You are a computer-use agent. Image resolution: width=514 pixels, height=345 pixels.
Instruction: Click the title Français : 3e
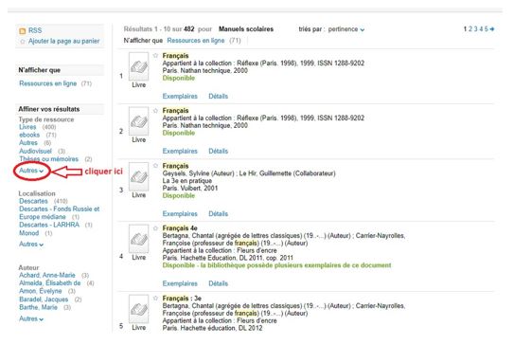pos(182,299)
